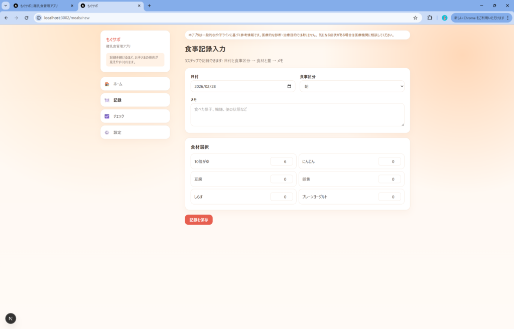Reload the page with the refresh icon
This screenshot has width=514, height=329.
(27, 18)
